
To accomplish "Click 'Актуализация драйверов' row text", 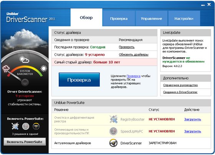I will coord(73,143).
